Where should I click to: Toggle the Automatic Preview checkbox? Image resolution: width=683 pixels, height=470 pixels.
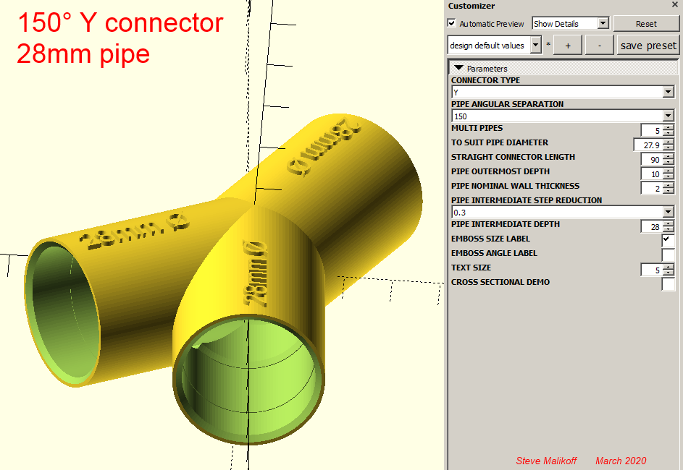click(453, 24)
